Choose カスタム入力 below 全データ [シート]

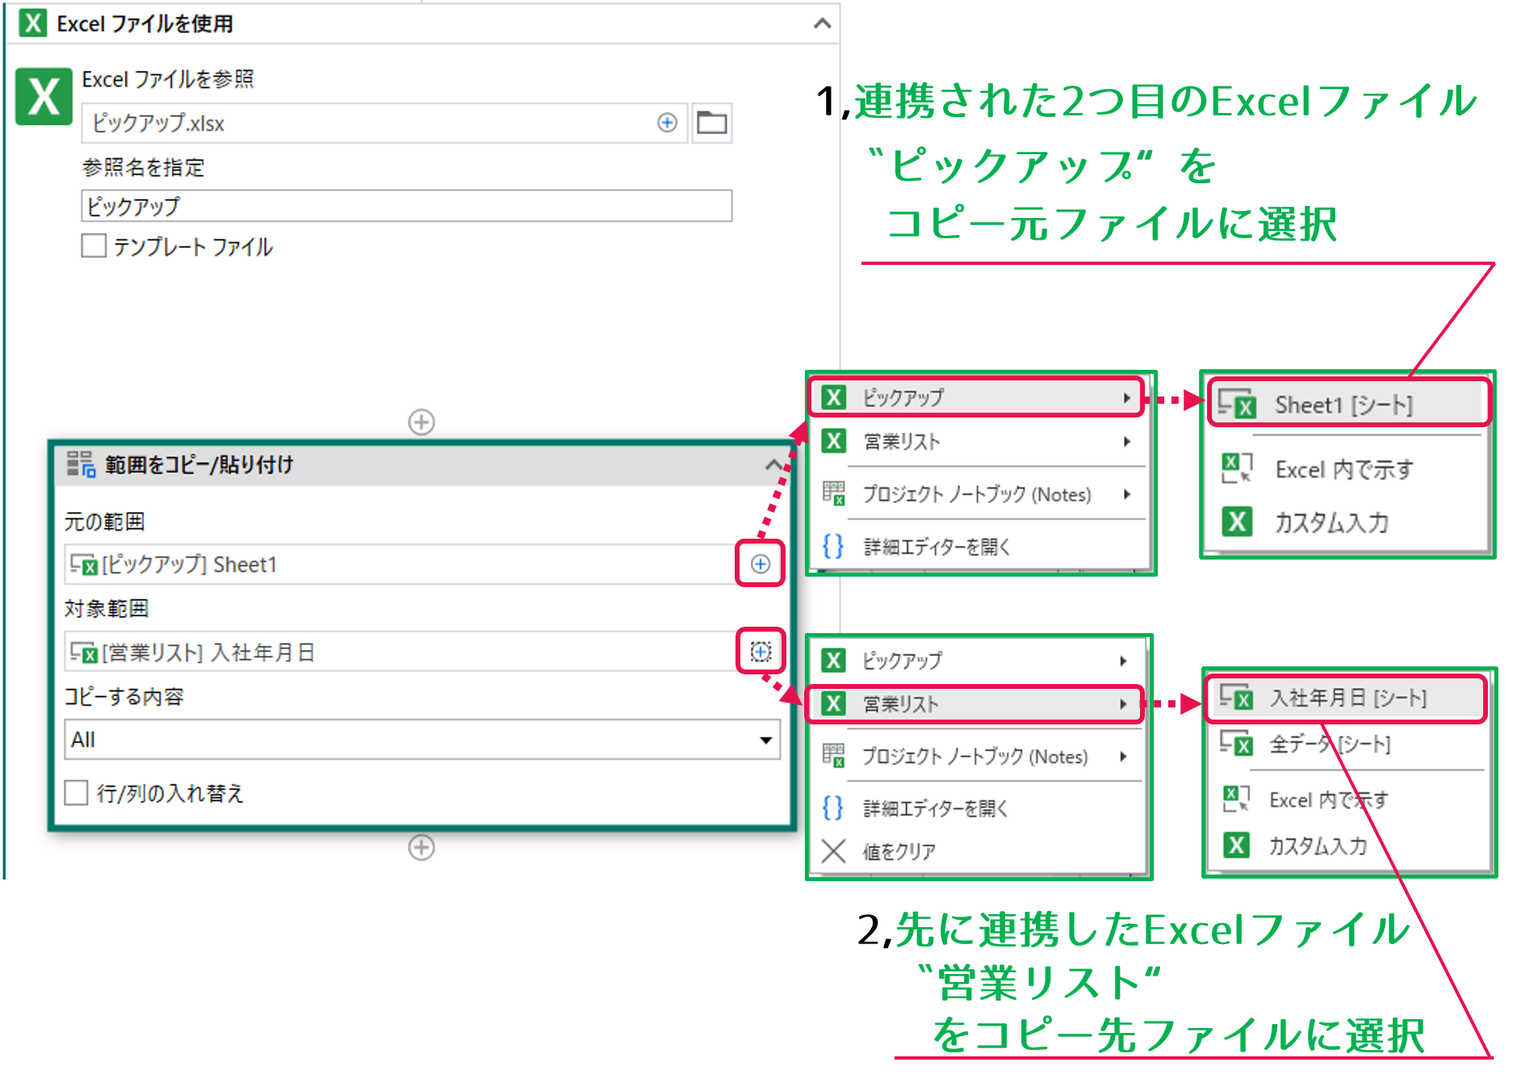[x=1346, y=846]
